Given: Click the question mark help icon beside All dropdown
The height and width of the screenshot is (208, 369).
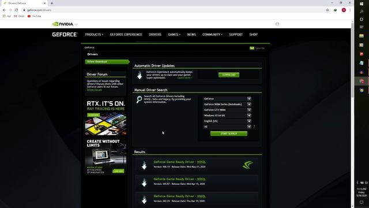Looking at the screenshot, I should point(254,127).
